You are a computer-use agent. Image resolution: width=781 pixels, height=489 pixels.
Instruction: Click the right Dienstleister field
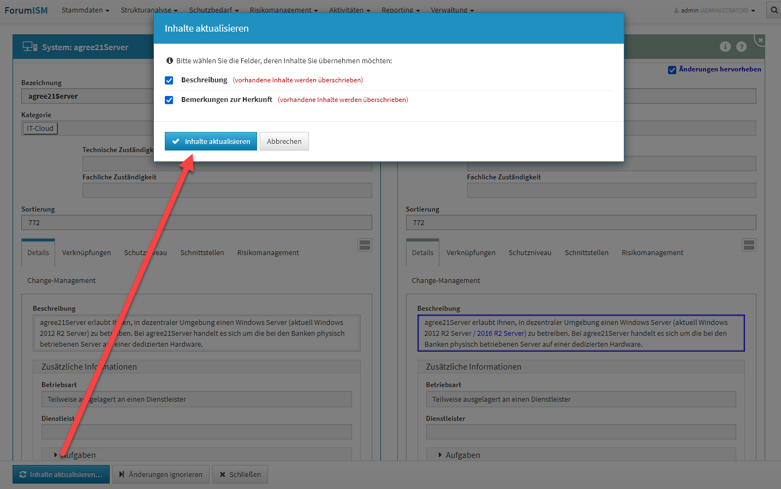coord(581,432)
